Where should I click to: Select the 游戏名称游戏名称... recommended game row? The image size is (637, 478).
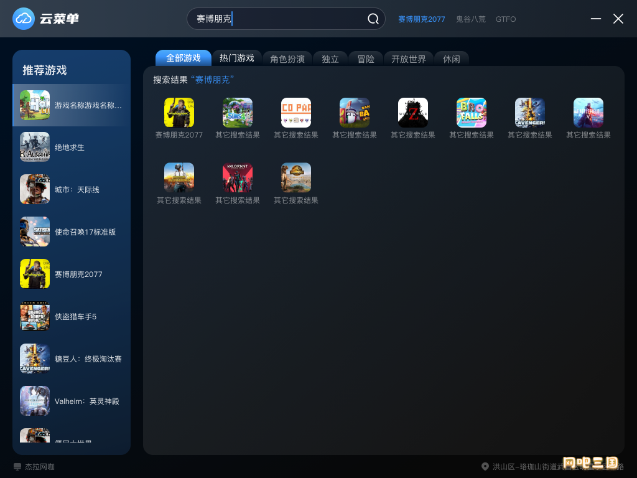72,105
